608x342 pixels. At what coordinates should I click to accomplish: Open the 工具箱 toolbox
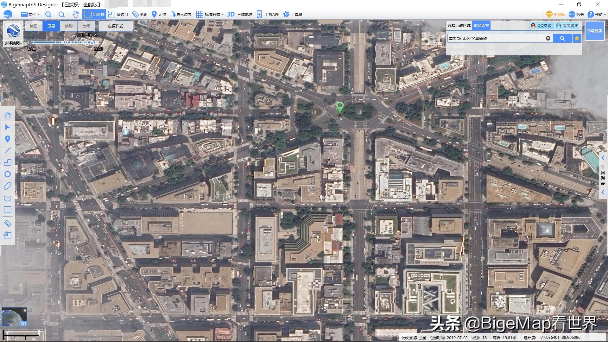[x=293, y=14]
